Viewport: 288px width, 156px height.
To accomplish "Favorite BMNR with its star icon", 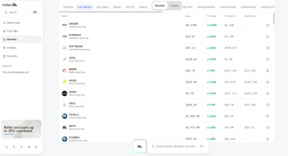I will 268,71.
